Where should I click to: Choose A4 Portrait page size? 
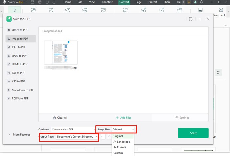coord(123,147)
